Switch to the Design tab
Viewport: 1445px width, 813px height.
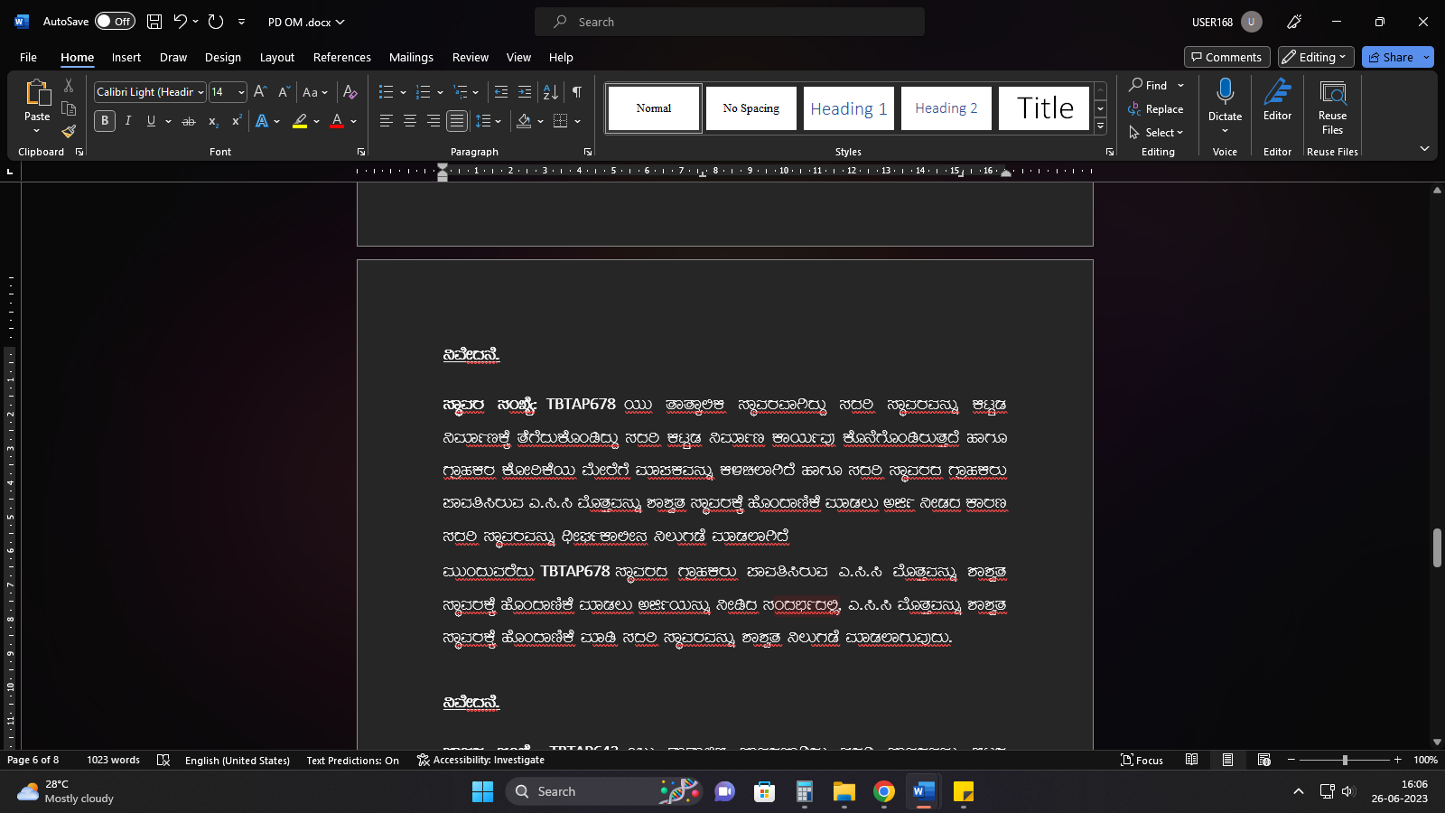(x=222, y=57)
